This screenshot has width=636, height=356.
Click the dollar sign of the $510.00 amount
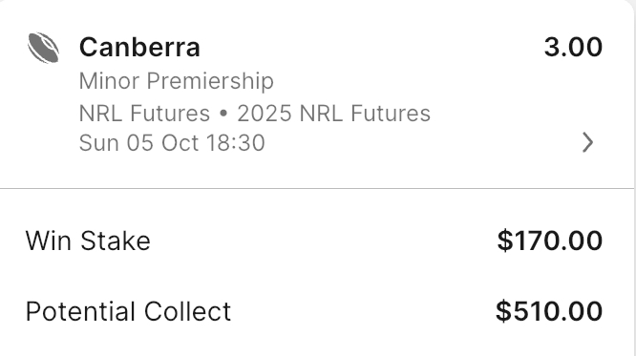pyautogui.click(x=503, y=311)
